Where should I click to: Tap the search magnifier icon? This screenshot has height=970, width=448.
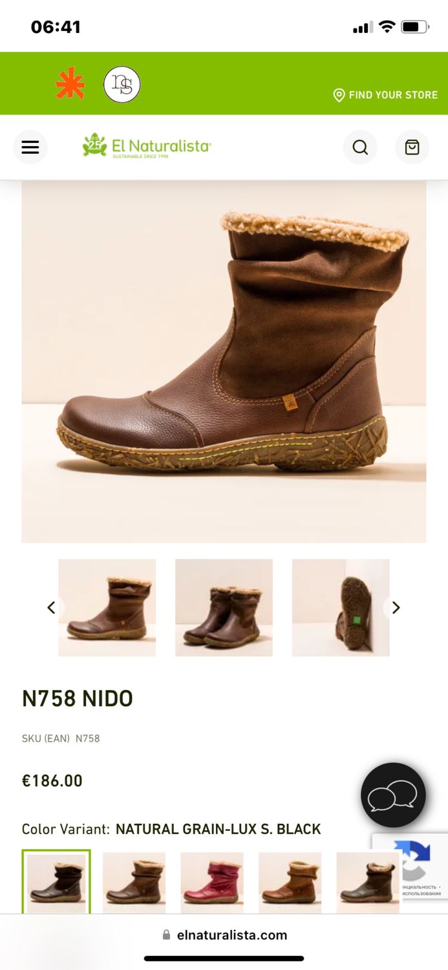[360, 147]
